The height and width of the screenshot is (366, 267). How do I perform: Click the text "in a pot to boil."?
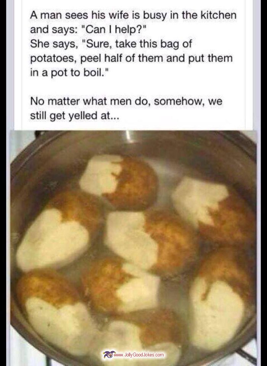[x=70, y=72]
